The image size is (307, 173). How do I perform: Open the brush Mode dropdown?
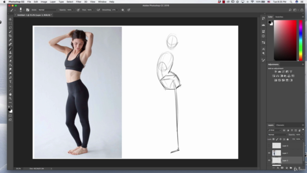coord(48,10)
